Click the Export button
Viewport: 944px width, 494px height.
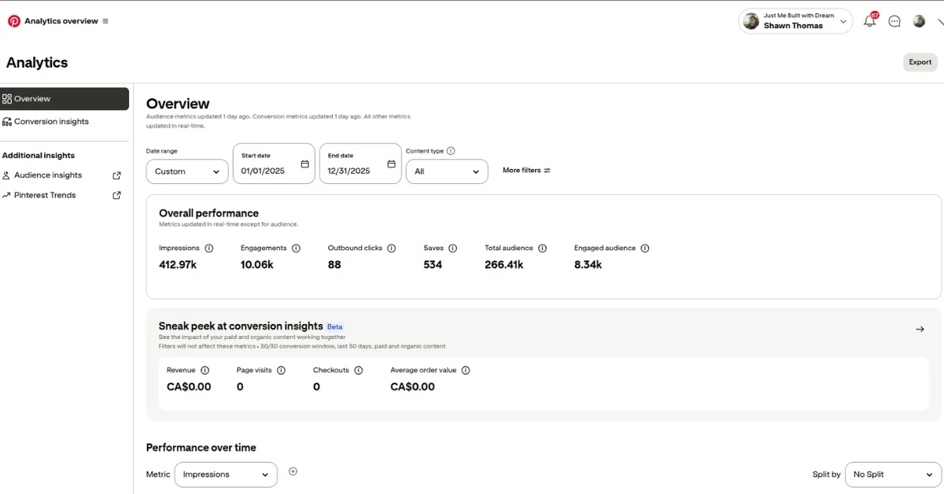coord(920,62)
